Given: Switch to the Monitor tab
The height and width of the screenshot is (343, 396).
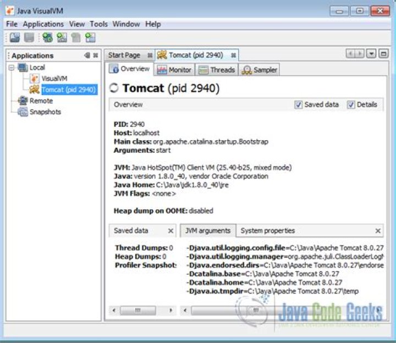Looking at the screenshot, I should 174,70.
